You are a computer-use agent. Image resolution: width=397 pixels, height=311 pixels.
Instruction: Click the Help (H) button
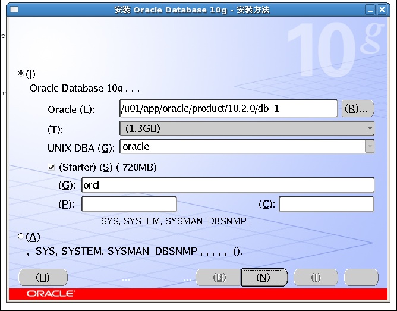43,277
